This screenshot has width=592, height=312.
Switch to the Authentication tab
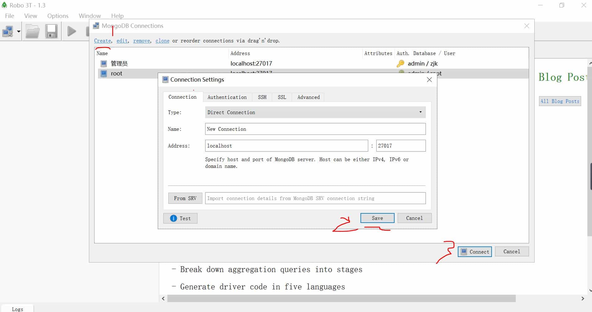click(x=227, y=97)
